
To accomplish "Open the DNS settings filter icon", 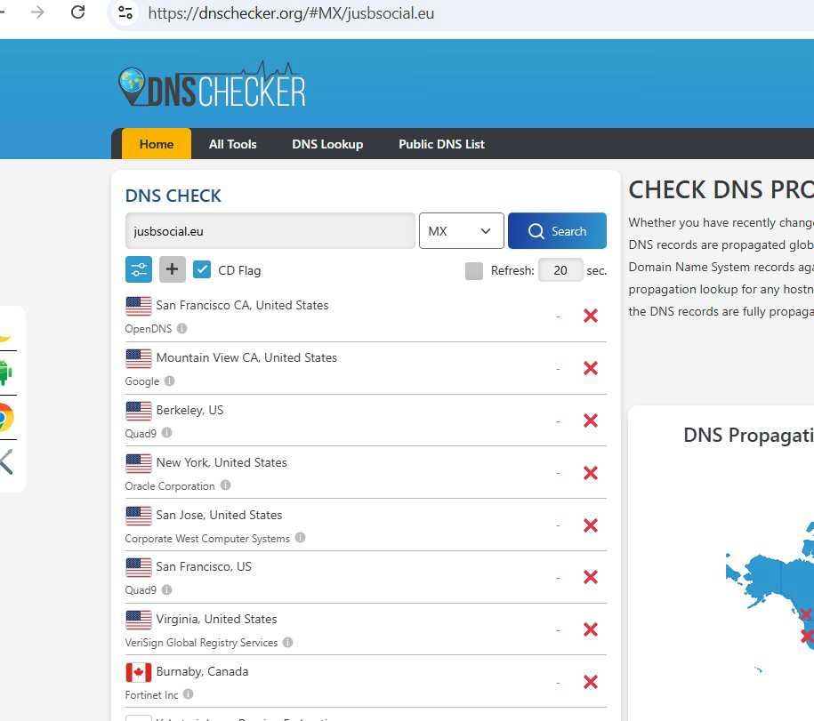I will [x=139, y=269].
